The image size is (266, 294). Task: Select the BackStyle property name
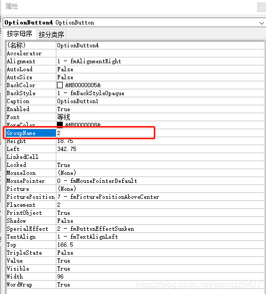pyautogui.click(x=21, y=93)
